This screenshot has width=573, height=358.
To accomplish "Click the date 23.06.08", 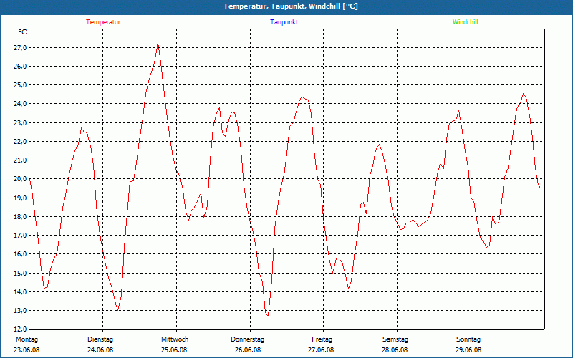I will [x=27, y=350].
